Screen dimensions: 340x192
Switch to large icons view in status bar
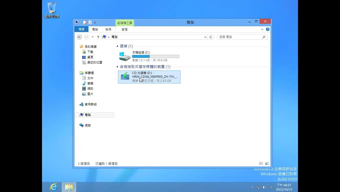pos(267,163)
